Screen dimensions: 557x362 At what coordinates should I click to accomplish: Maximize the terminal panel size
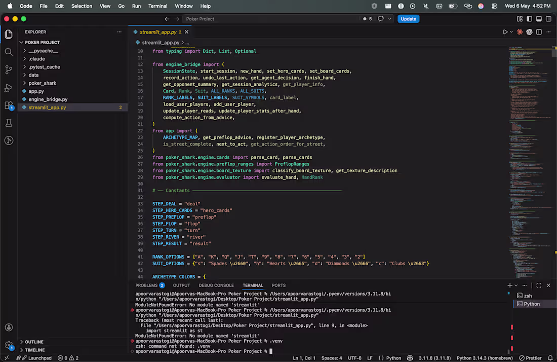click(x=539, y=285)
